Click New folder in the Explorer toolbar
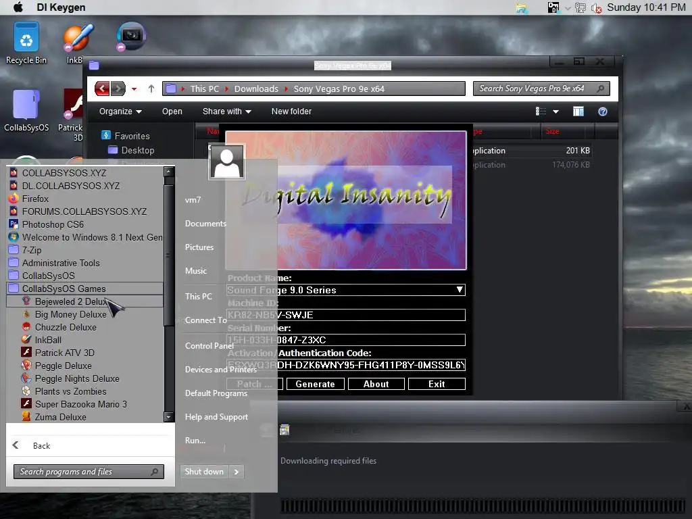Viewport: 692px width, 519px height. coord(291,112)
